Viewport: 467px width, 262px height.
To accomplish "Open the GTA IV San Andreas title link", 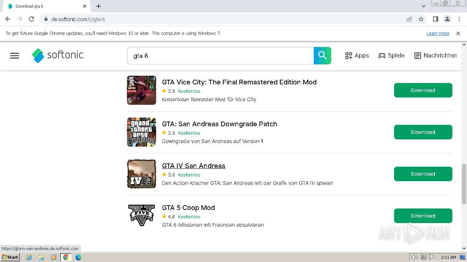I will (194, 166).
